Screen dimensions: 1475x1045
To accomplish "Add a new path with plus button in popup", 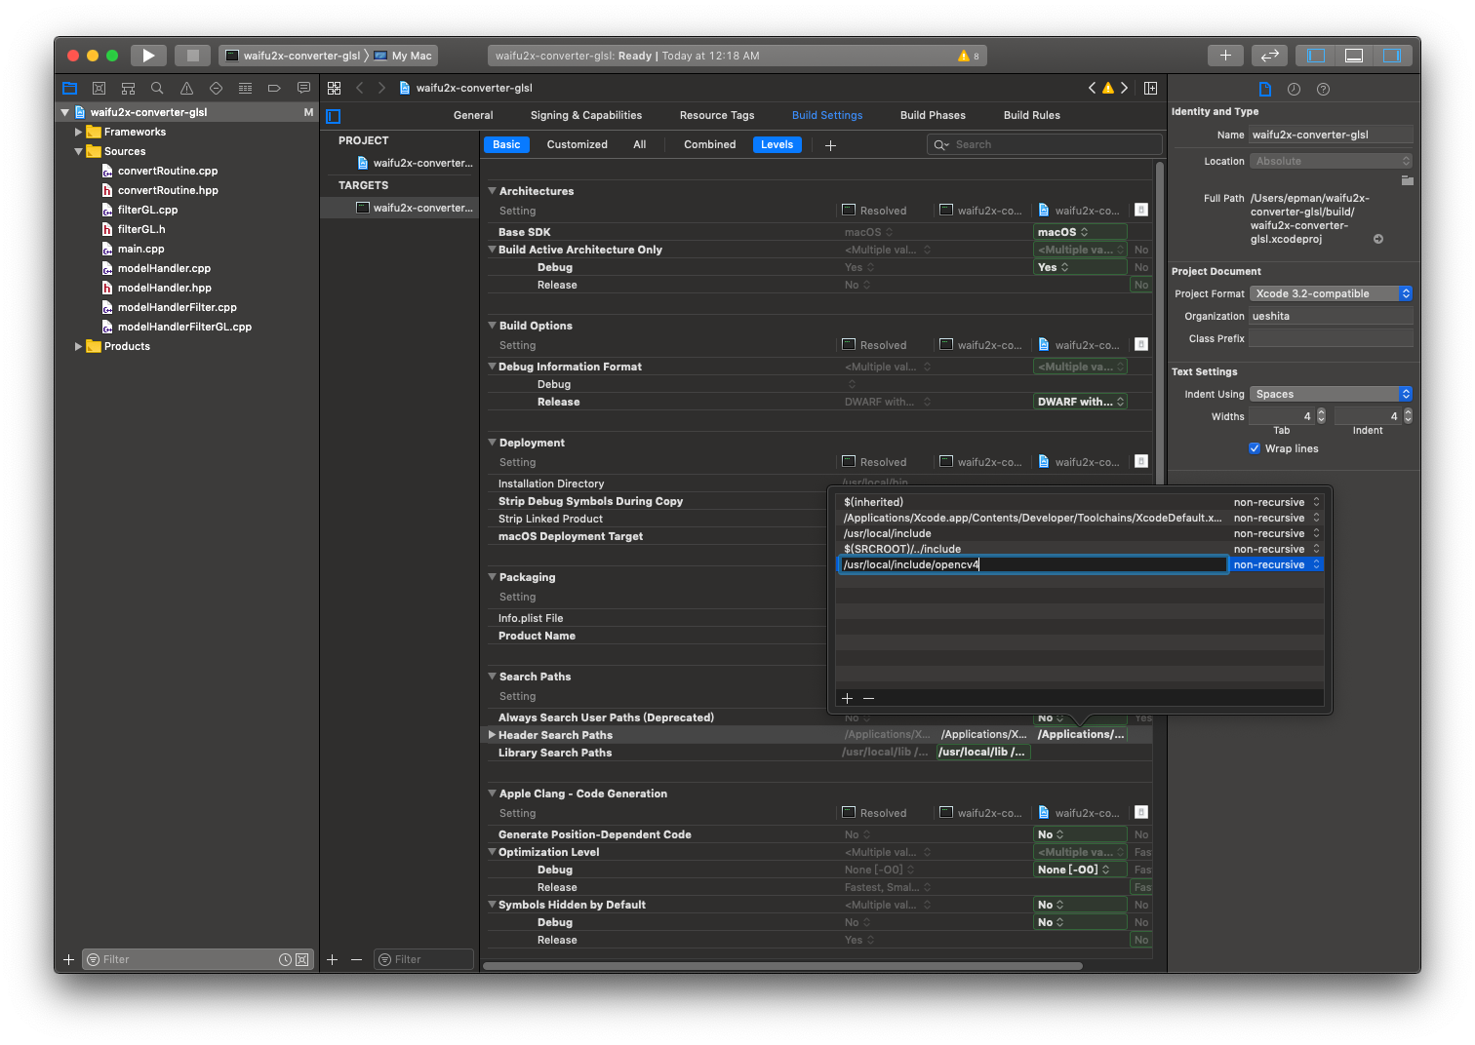I will pos(847,698).
